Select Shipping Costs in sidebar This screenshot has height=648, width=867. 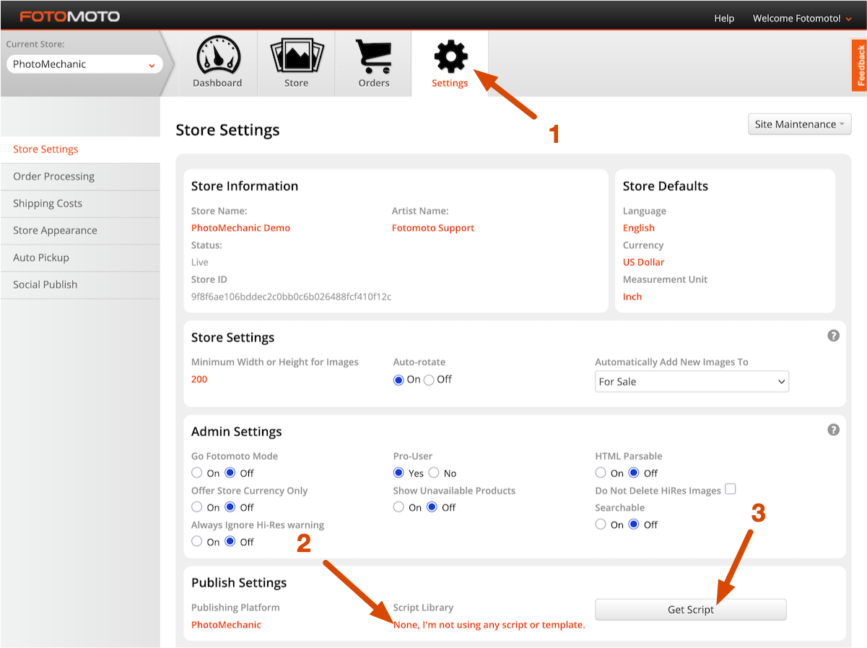coord(80,203)
